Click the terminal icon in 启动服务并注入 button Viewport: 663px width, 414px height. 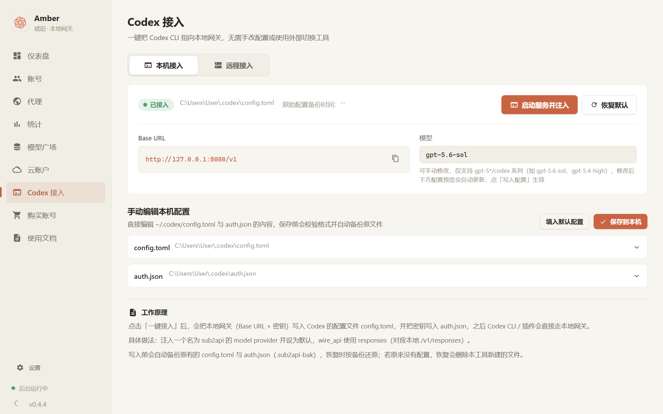[514, 105]
